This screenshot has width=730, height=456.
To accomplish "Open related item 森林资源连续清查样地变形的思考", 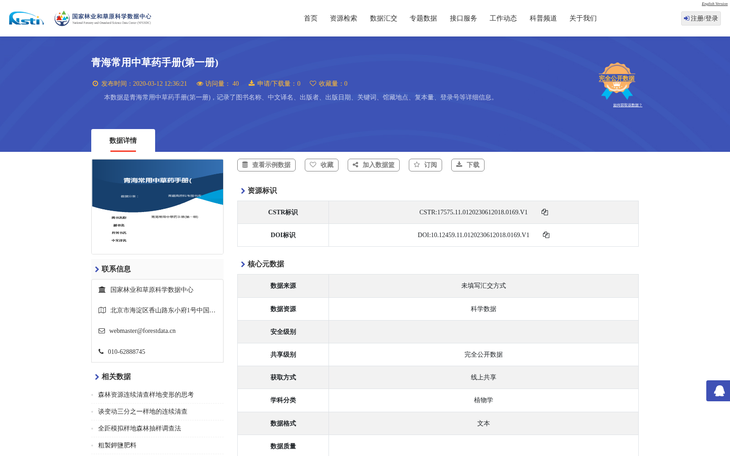I will pyautogui.click(x=146, y=395).
